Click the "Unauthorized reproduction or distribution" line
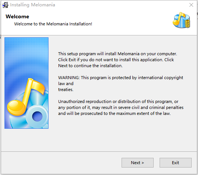Screen dimensions: 198x175 118,101
